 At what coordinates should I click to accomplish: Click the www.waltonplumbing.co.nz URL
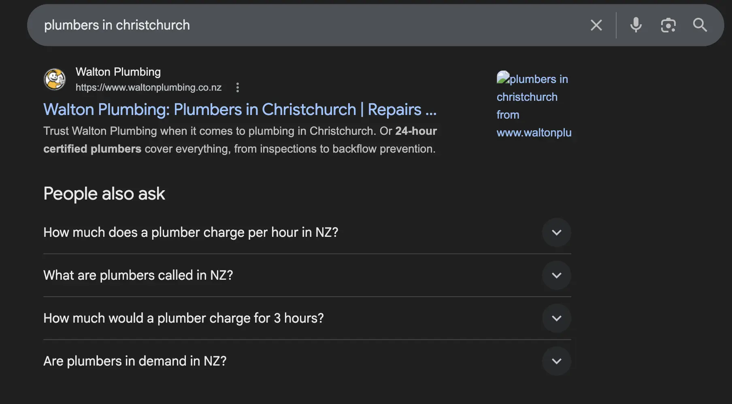click(148, 87)
